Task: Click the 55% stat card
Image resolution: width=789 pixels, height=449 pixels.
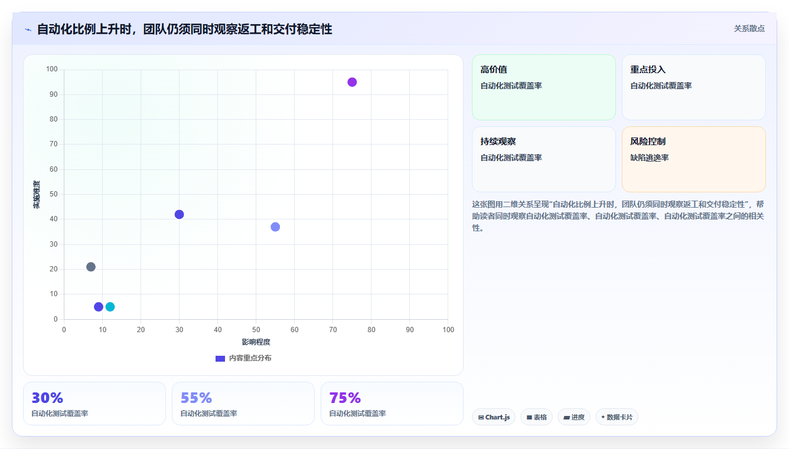Action: pyautogui.click(x=243, y=404)
